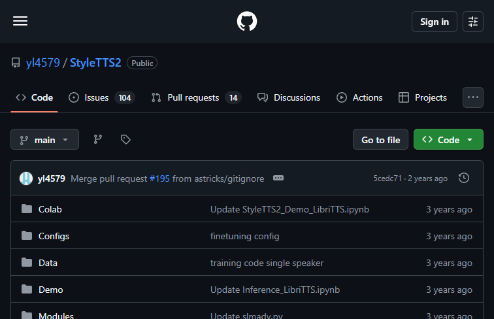Screen dimensions: 494x319
Task: Open the Colab folder
Action: coord(50,209)
